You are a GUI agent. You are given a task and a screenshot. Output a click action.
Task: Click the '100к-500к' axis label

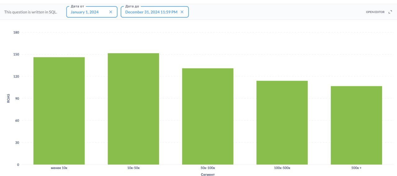click(x=282, y=168)
